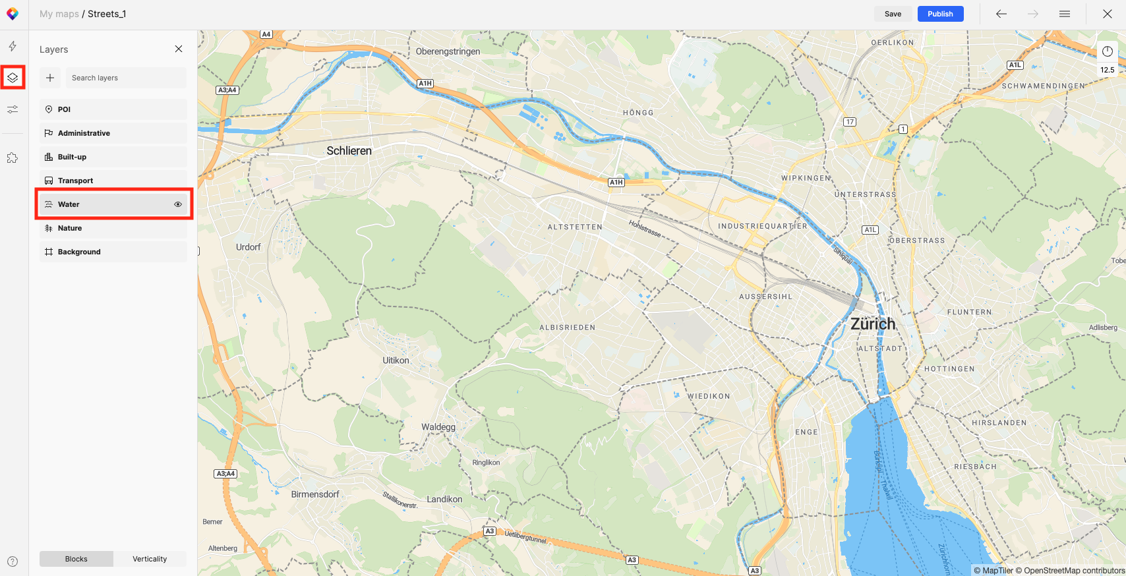Select the Layers stack icon in sidebar

tap(13, 78)
